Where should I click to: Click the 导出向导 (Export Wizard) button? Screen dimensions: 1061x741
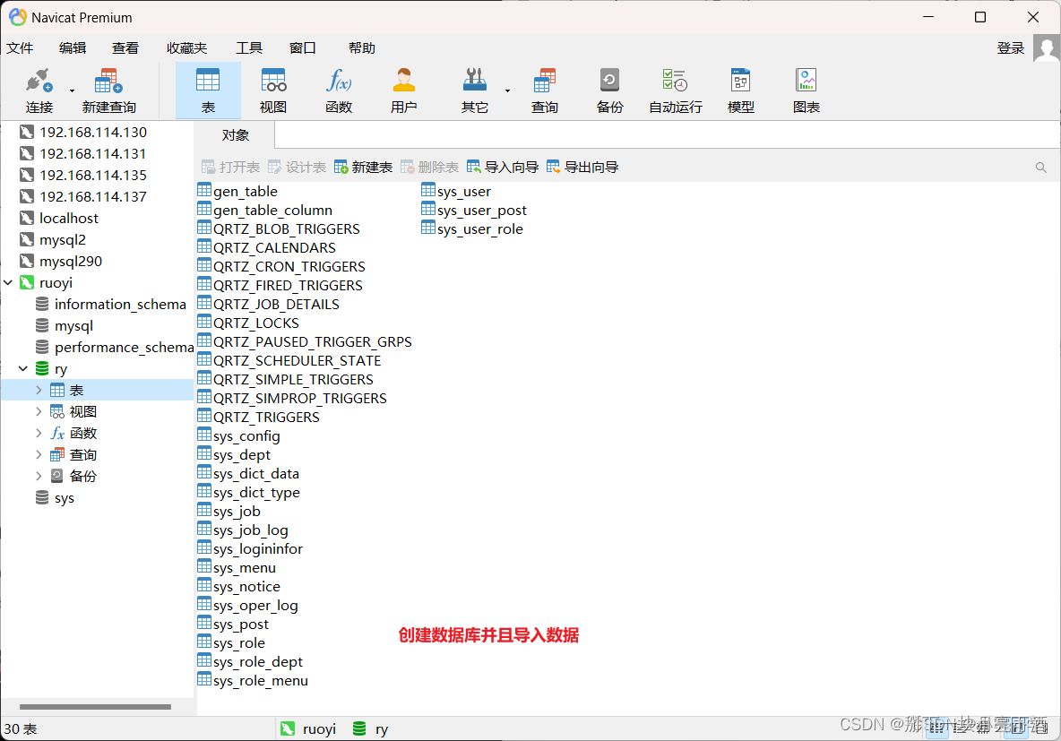pyautogui.click(x=582, y=168)
